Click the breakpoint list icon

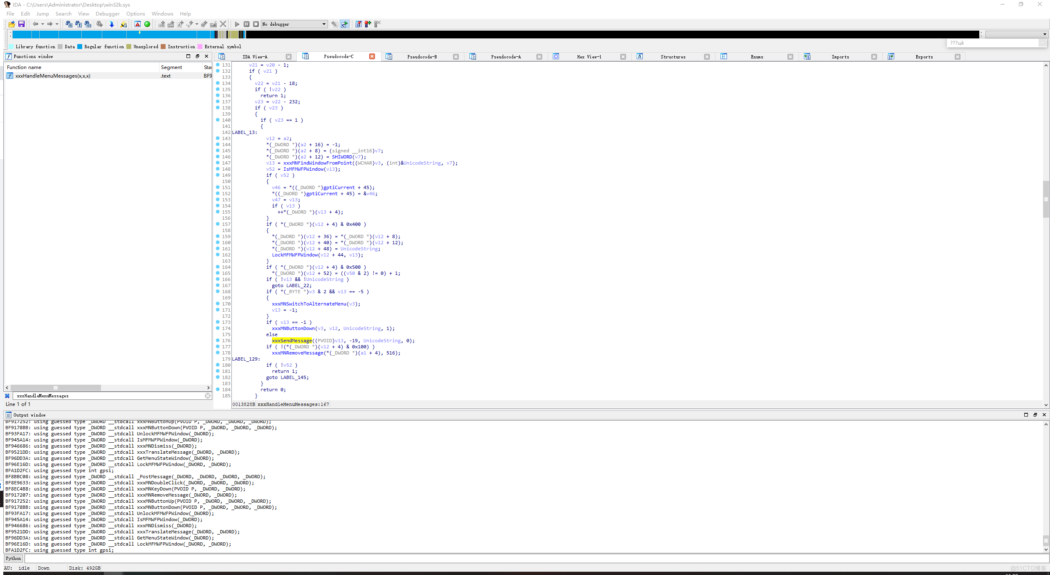[359, 24]
